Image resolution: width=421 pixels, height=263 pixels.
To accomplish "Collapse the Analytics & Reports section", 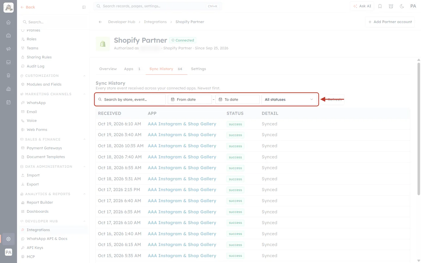I will (84, 194).
